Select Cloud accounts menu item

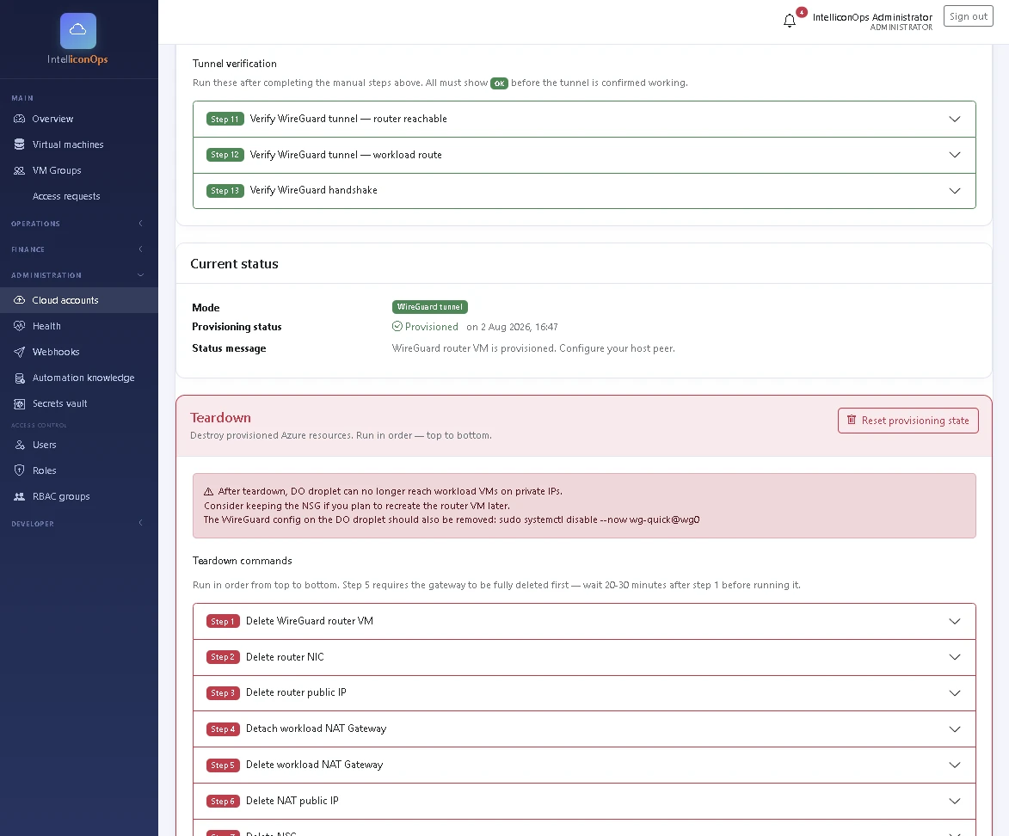[x=78, y=300]
